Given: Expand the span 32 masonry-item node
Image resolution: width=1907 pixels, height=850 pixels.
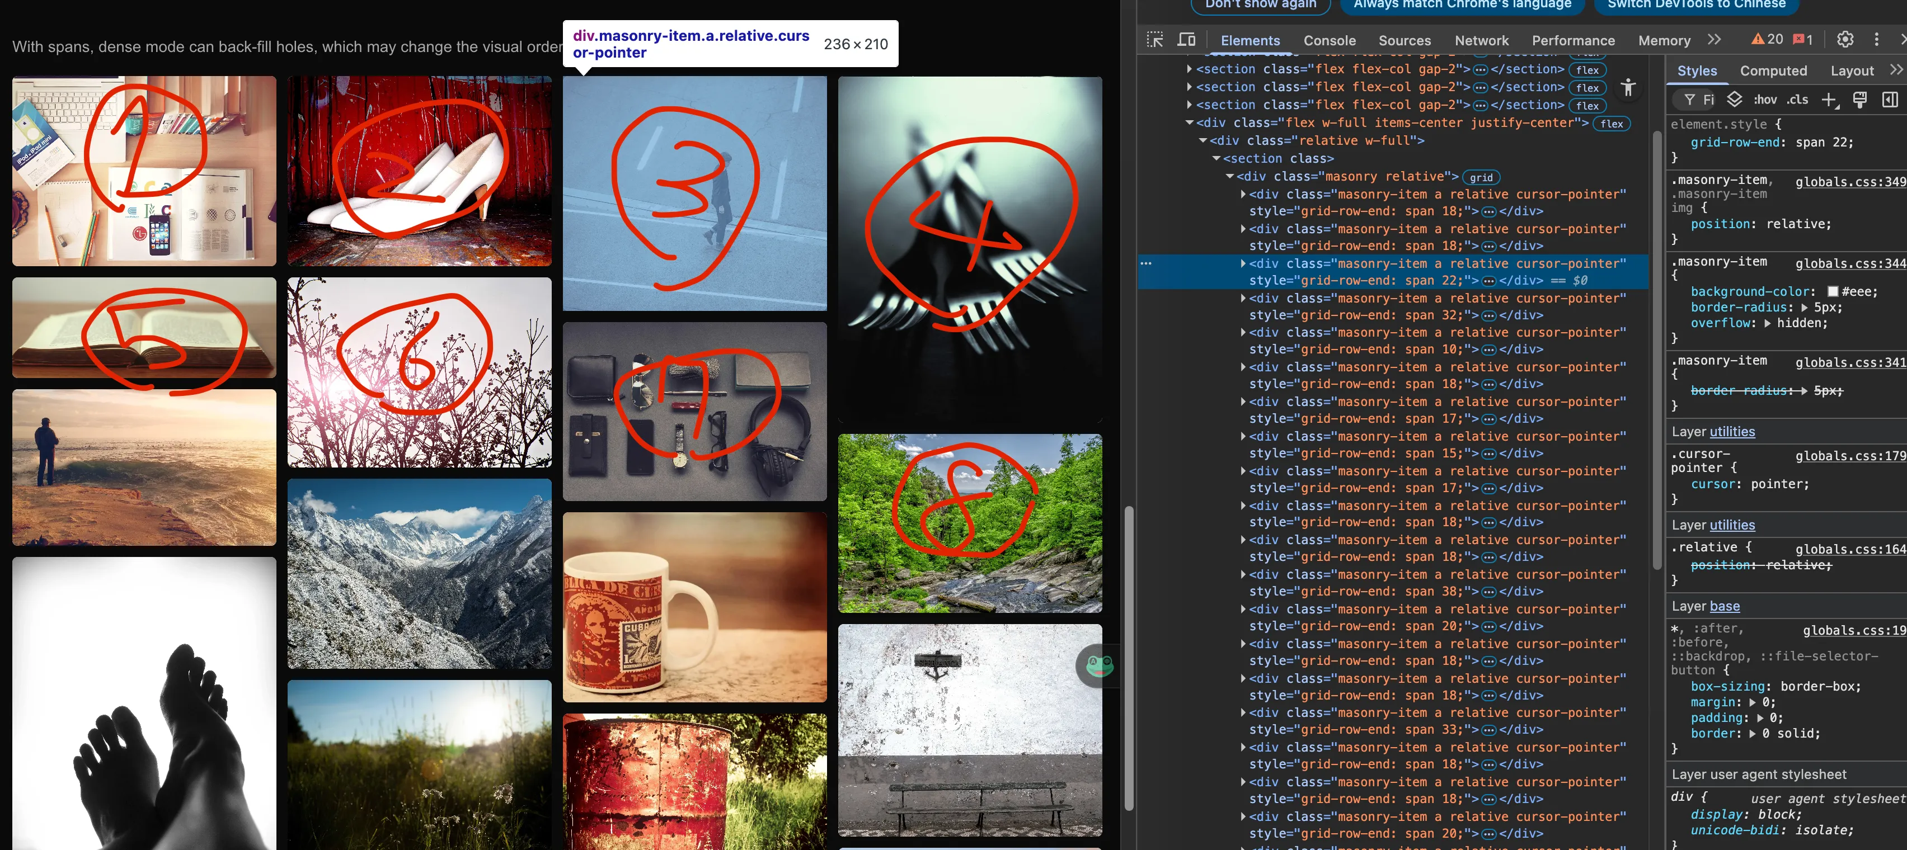Looking at the screenshot, I should pos(1243,298).
